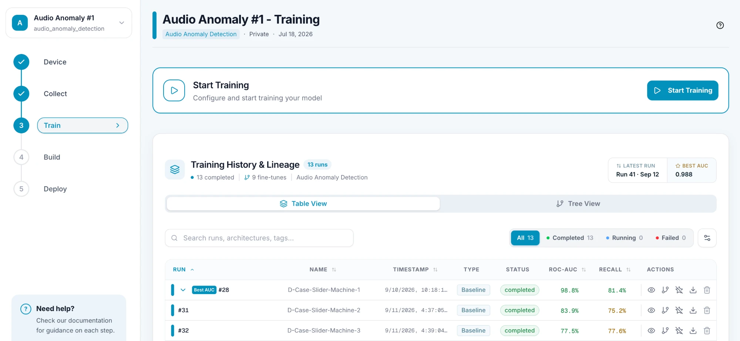Fine-tune from run #32 using branch icon
The height and width of the screenshot is (341, 740).
pyautogui.click(x=665, y=331)
